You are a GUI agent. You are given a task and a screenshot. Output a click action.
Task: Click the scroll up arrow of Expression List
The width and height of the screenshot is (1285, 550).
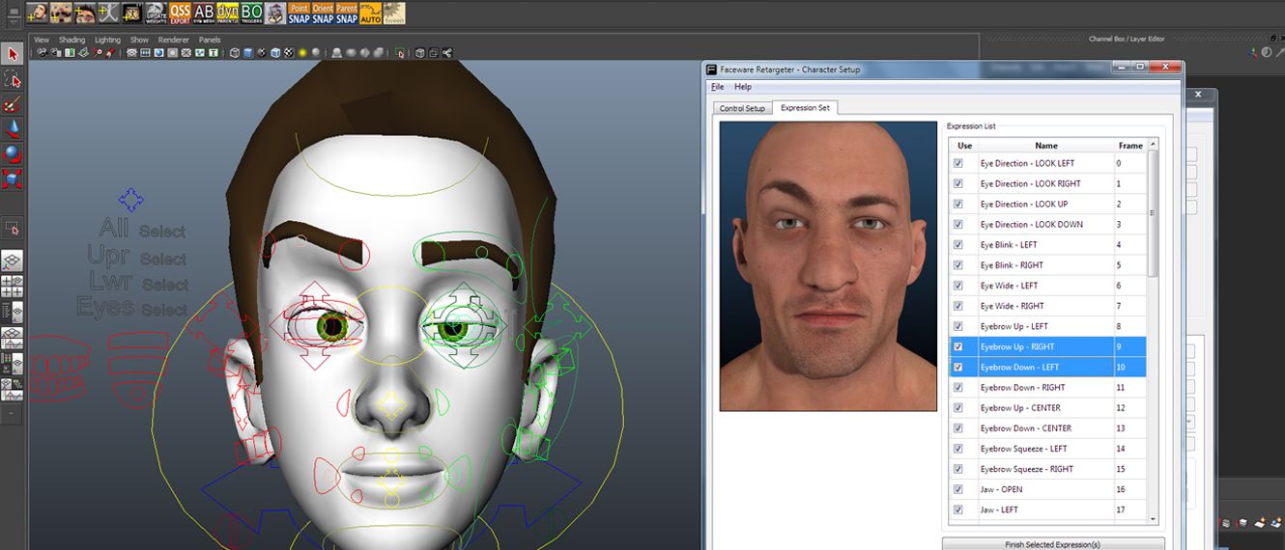[1153, 144]
